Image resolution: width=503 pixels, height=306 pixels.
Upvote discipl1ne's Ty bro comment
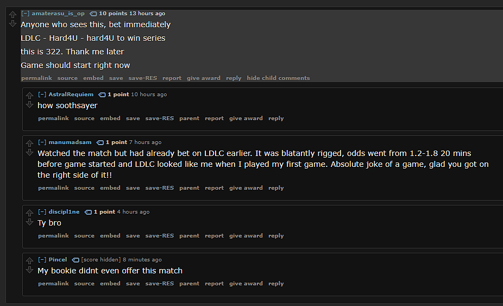pyautogui.click(x=29, y=213)
